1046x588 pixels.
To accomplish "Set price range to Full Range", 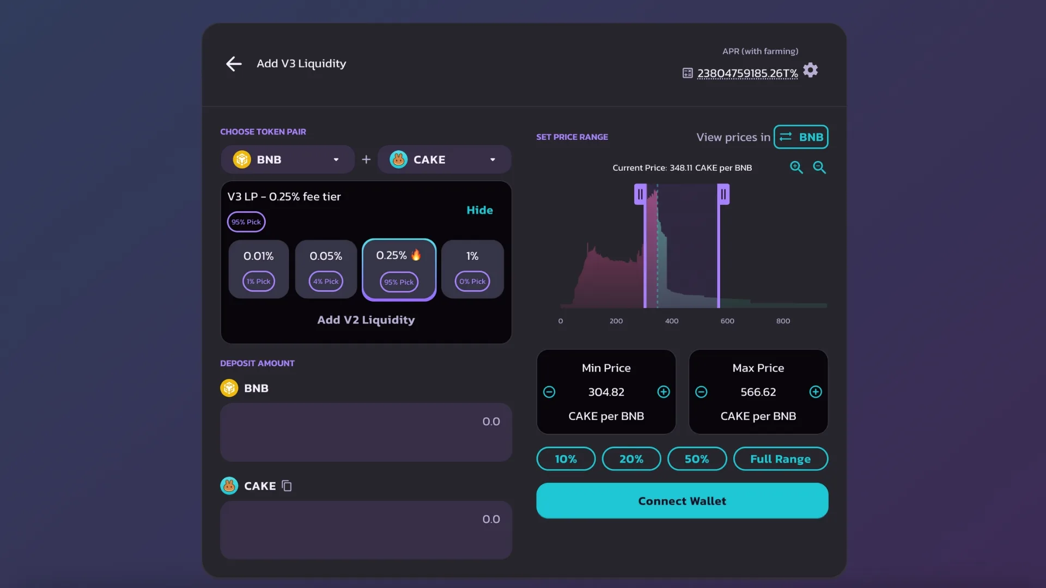I will (x=780, y=458).
